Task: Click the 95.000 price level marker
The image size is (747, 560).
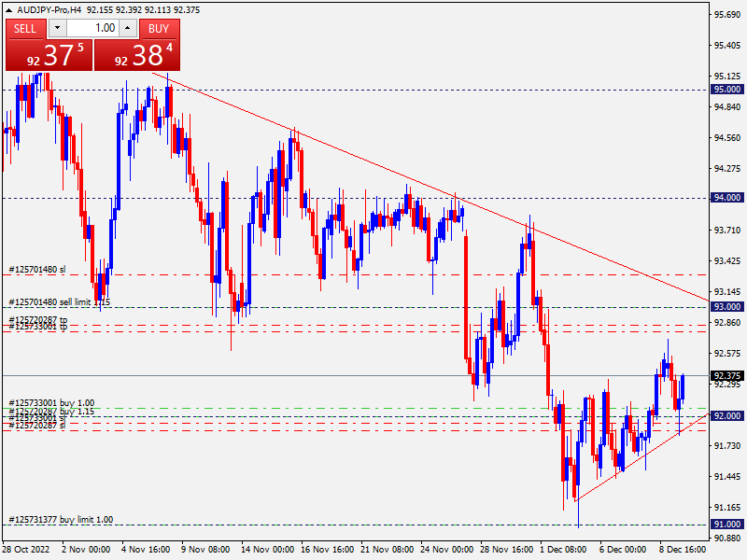Action: (726, 90)
